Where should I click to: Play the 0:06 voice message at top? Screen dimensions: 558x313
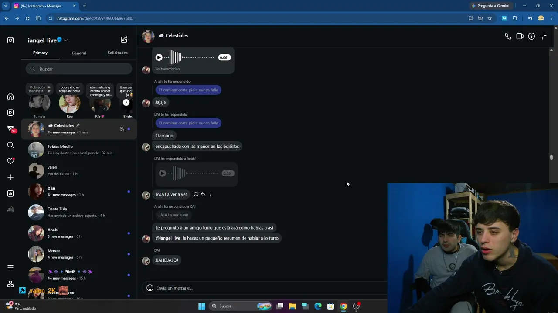click(159, 57)
